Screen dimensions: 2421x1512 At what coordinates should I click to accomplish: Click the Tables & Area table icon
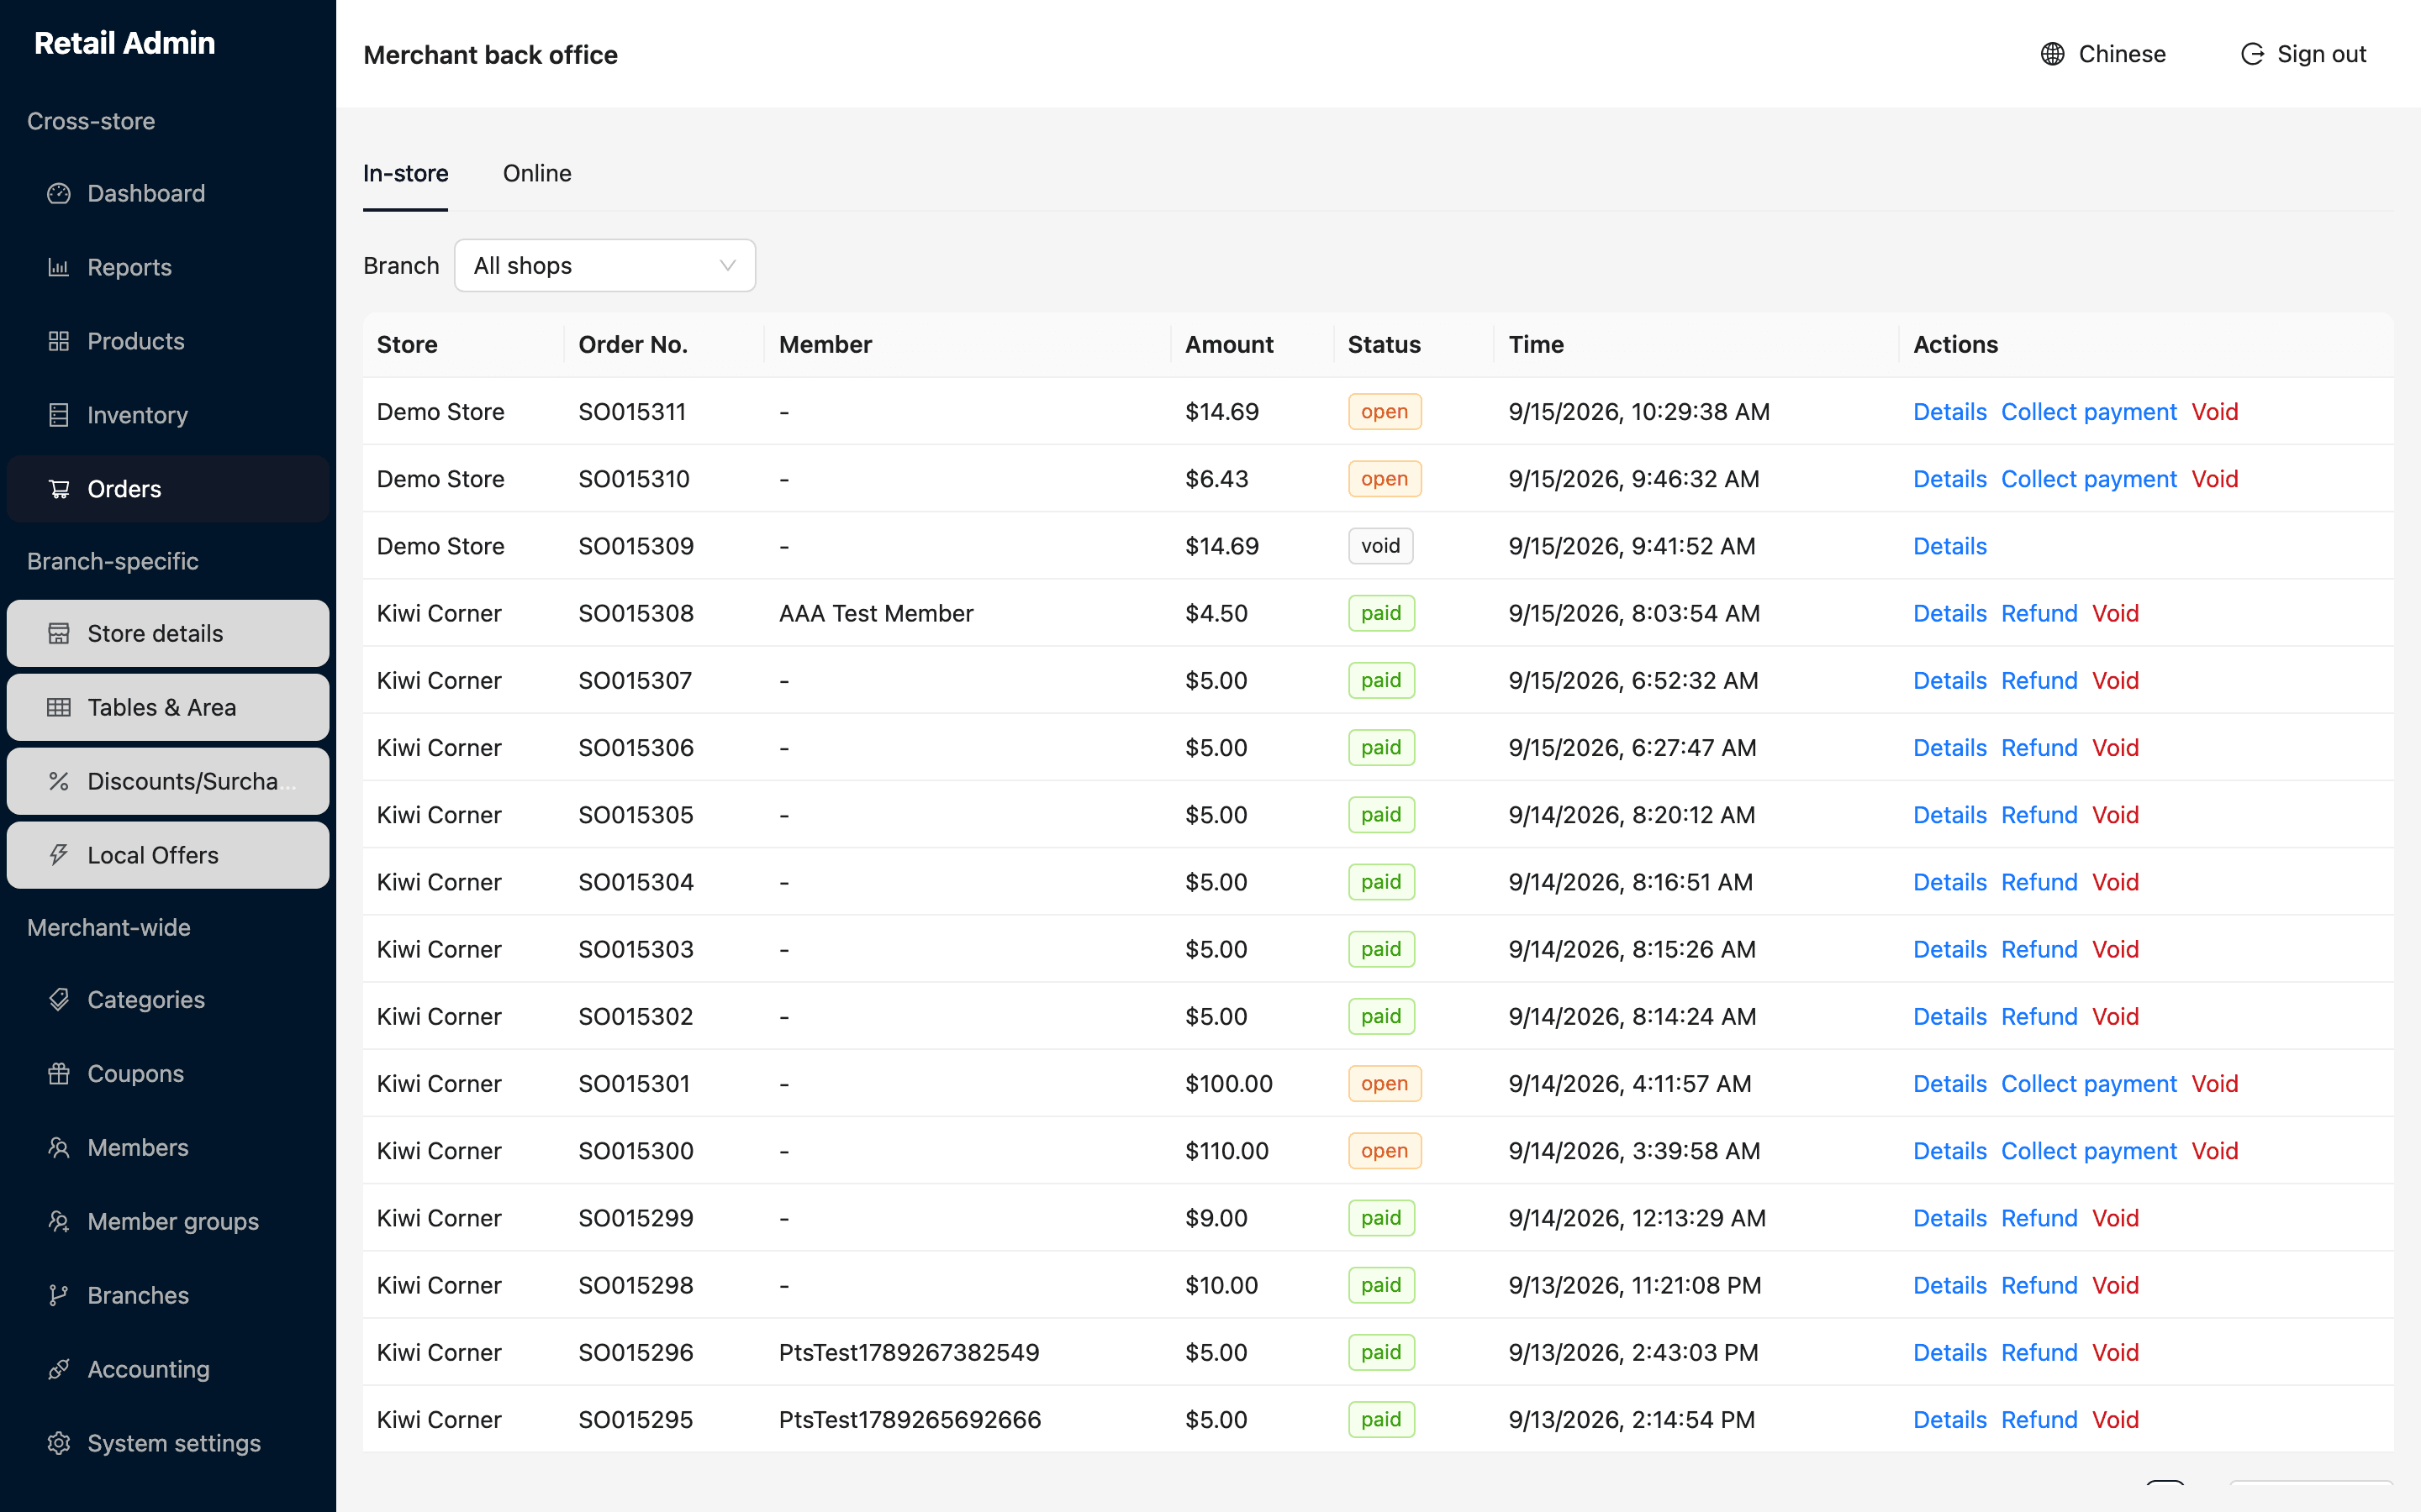tap(59, 708)
